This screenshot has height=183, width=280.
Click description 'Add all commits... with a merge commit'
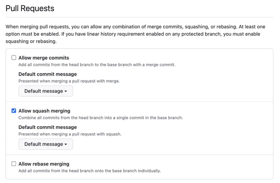pos(97,65)
